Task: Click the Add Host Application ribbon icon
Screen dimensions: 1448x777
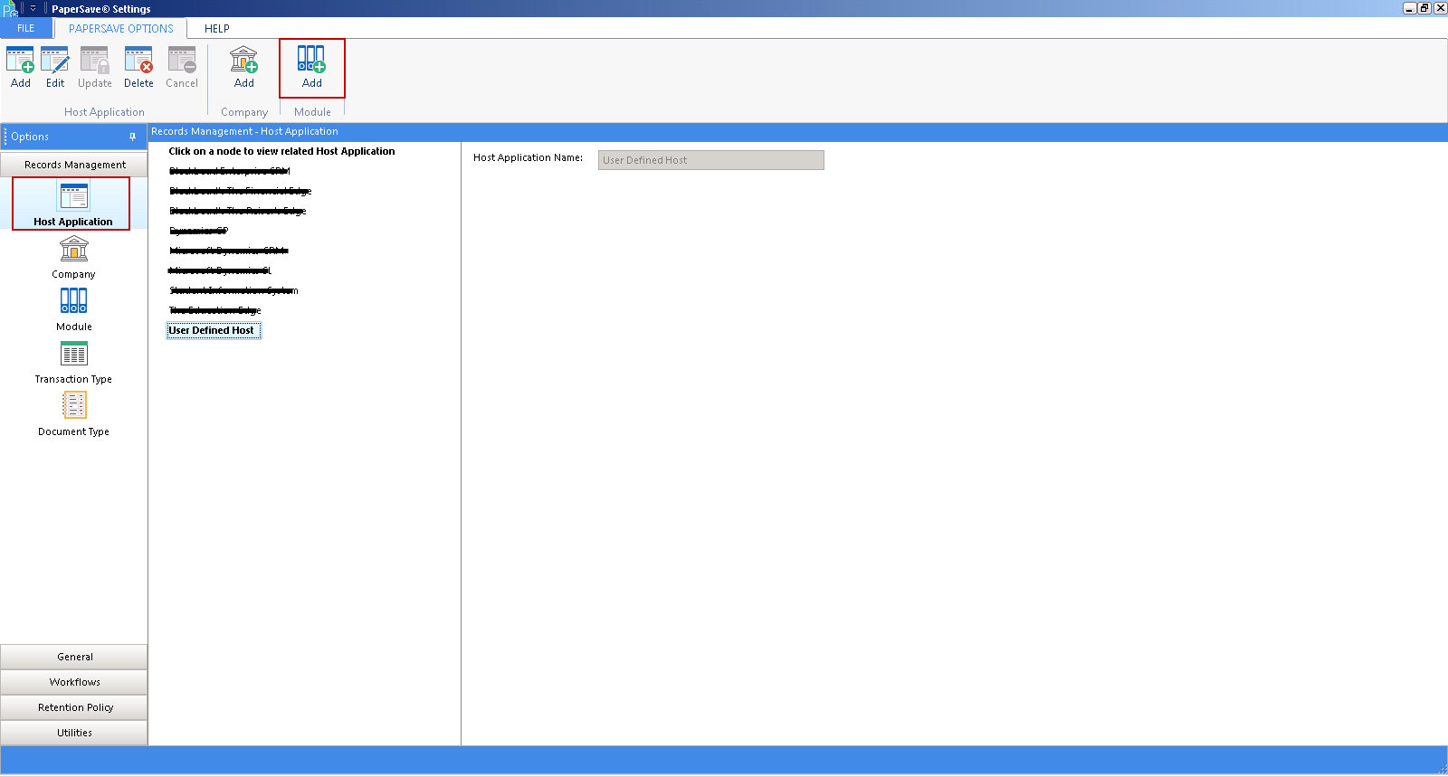Action: click(20, 68)
